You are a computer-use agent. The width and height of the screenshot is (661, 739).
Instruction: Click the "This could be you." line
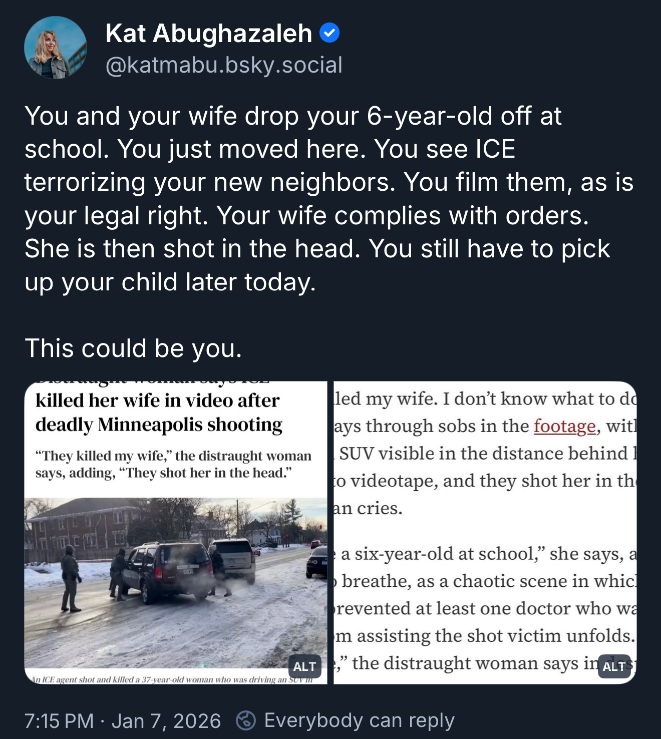133,348
